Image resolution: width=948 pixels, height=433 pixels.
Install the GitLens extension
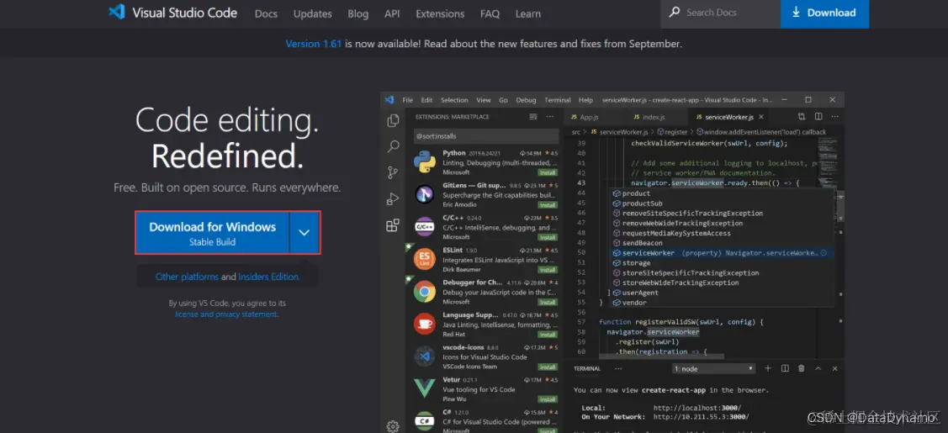pos(548,204)
